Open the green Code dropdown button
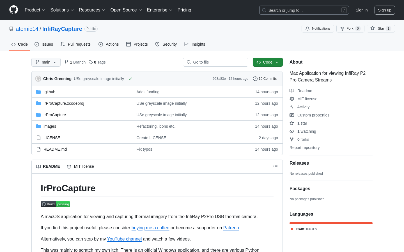 click(268, 62)
